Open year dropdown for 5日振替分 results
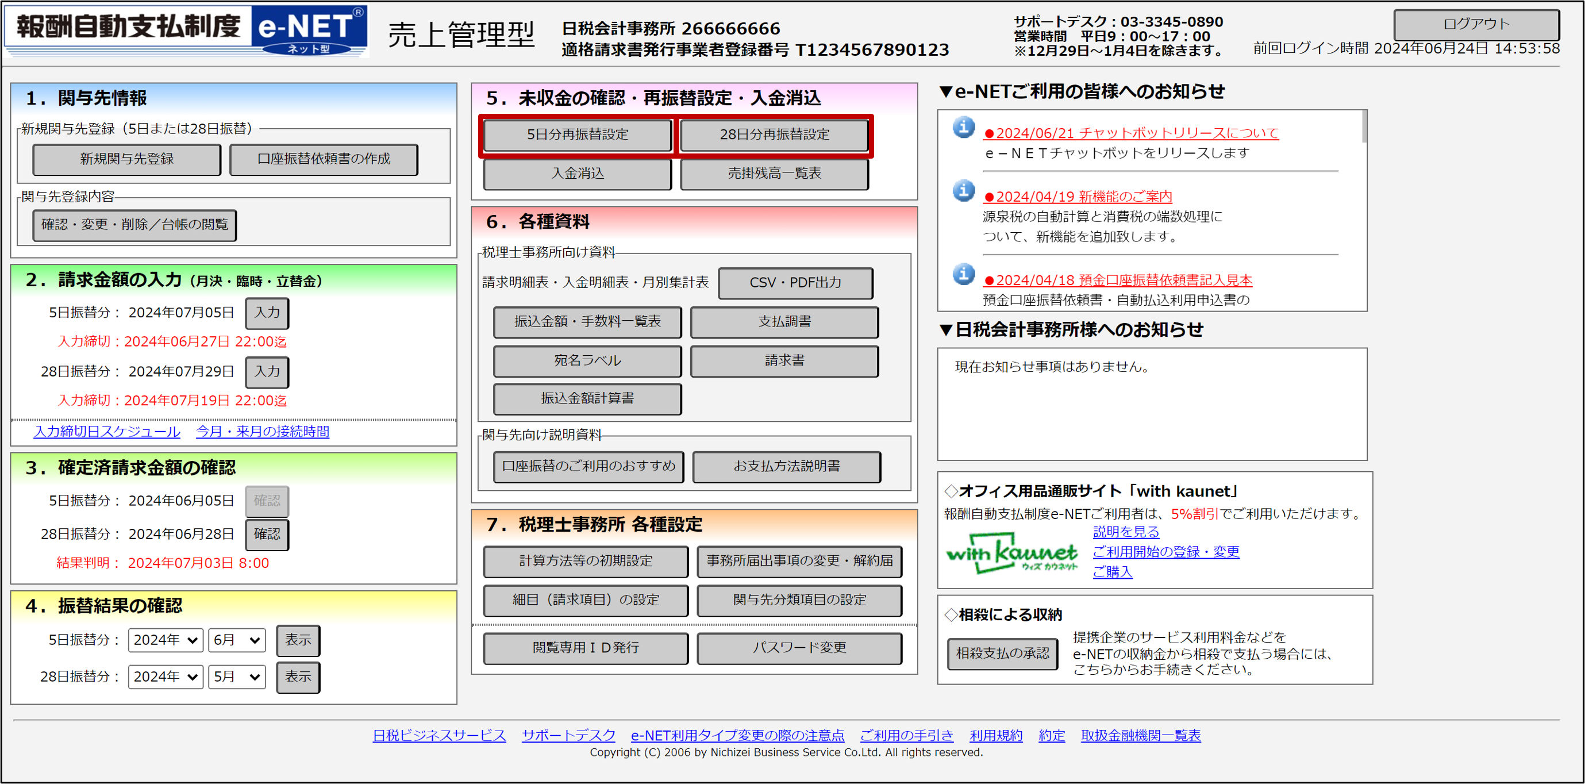Viewport: 1585px width, 784px height. coord(166,640)
